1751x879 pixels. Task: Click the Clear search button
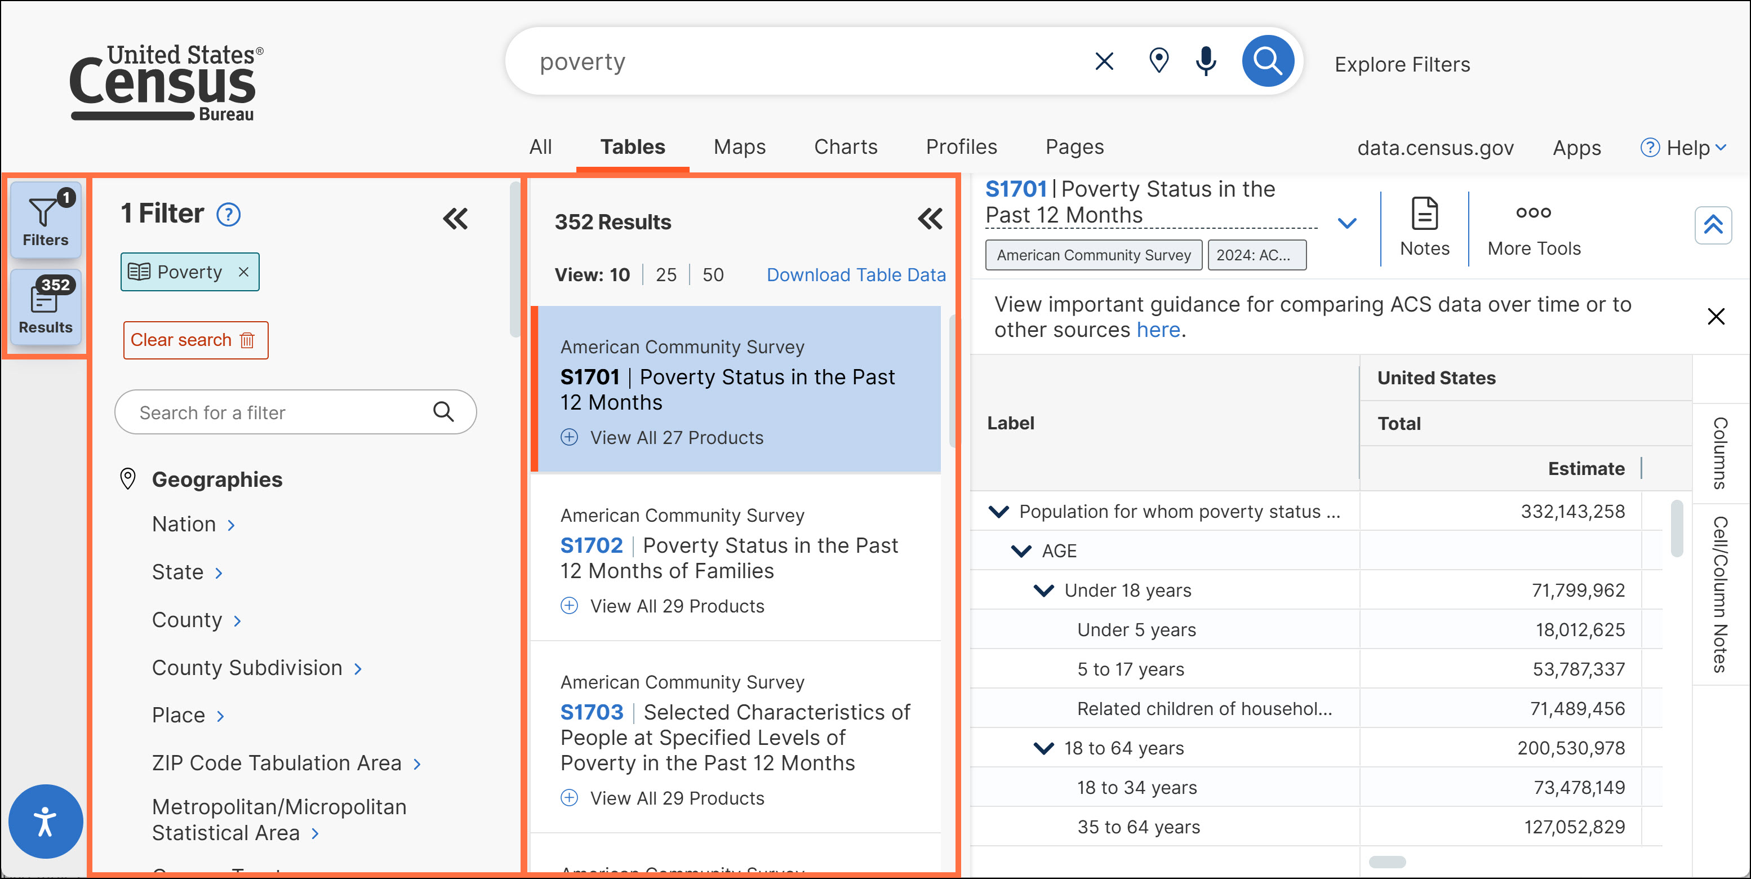click(x=195, y=340)
